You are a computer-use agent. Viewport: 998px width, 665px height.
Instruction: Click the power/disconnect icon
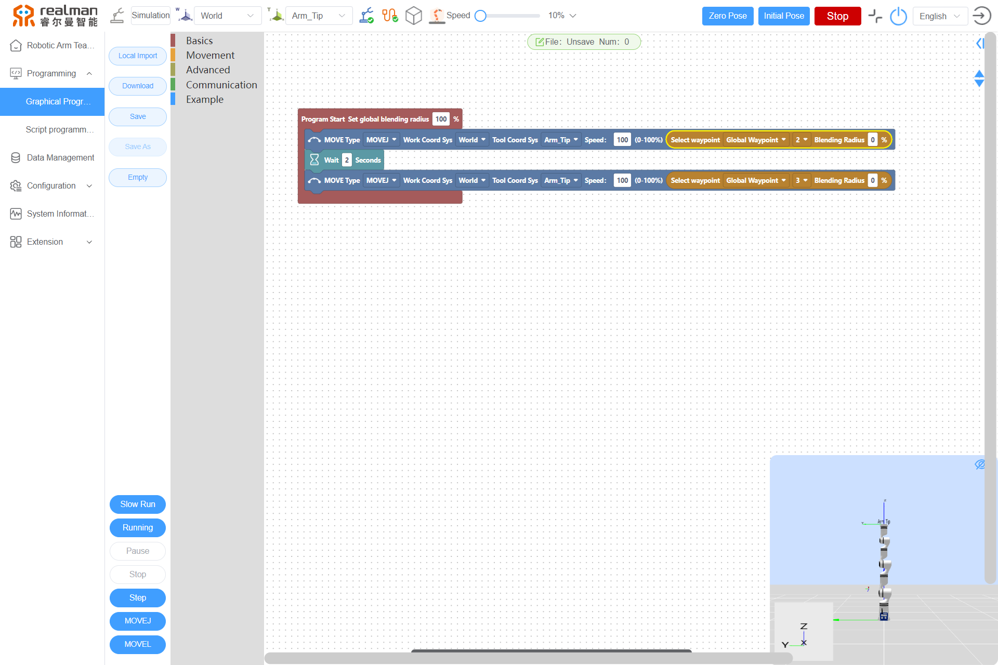pos(899,16)
